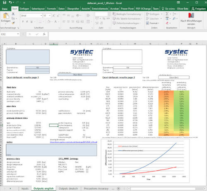Decrease font size with the smaller A
This screenshot has width=207, height=191.
coord(58,16)
